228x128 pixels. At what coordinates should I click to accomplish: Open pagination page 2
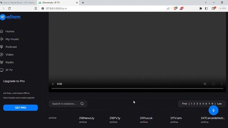click(194, 104)
